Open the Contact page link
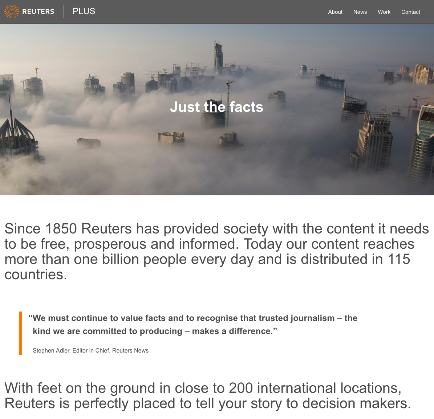Viewport: 434px width, 419px height. tap(411, 12)
